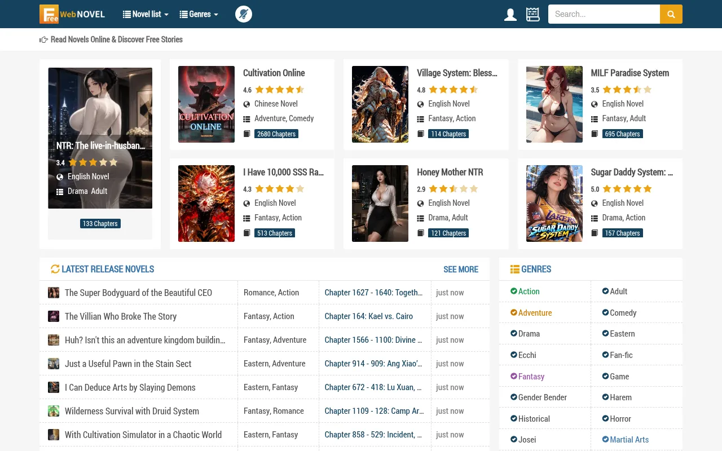Viewport: 722px width, 451px height.
Task: Click the Eastern, Adventure genre text
Action: pos(275,364)
